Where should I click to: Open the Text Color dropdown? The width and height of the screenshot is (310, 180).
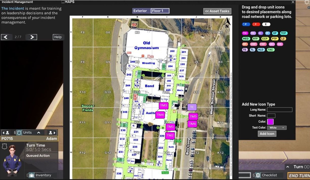pyautogui.click(x=277, y=128)
